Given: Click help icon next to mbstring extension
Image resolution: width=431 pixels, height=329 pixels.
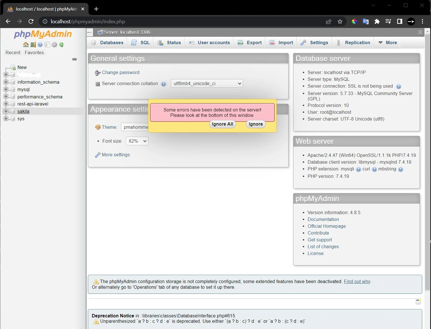Looking at the screenshot, I should coord(401,169).
